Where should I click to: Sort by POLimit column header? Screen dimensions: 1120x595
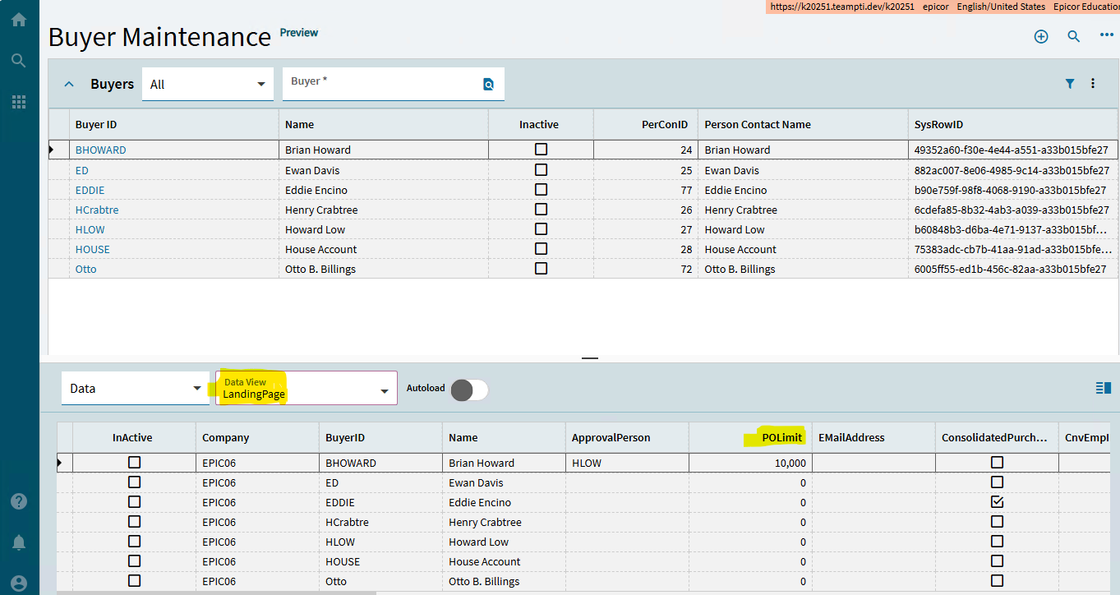tap(750, 438)
